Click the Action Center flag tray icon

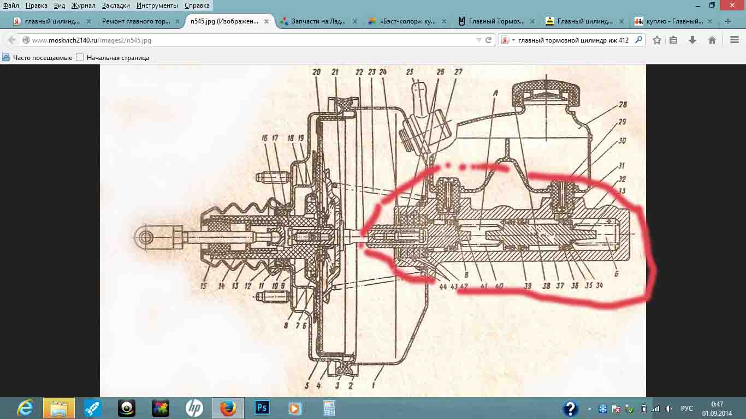[616, 409]
